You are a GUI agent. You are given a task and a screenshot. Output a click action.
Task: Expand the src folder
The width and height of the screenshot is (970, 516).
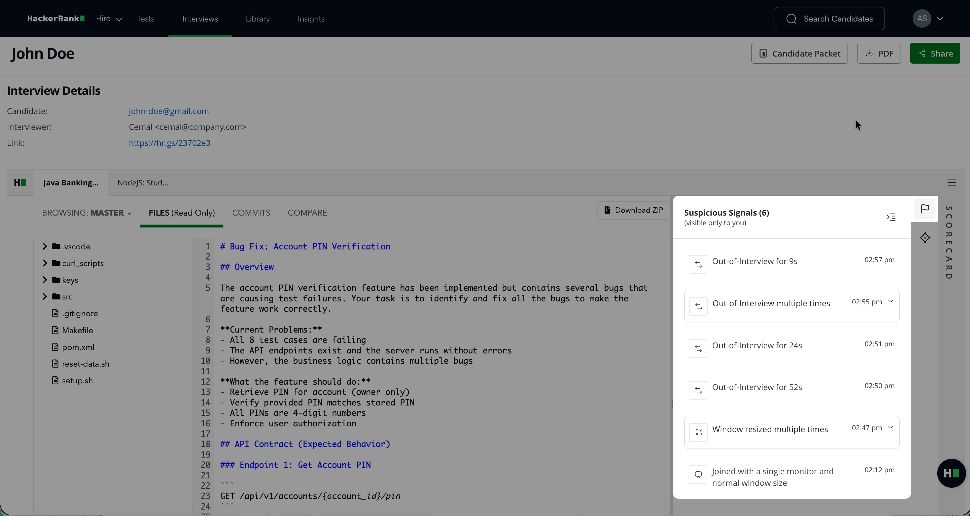click(45, 296)
